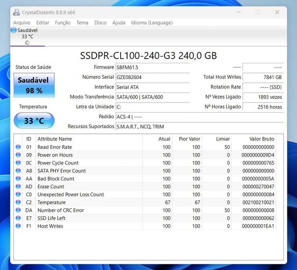Click the disk title SSDPR-CL100-240-G3 240,0 GB
Viewport: 297px width, 270px height.
(148, 56)
